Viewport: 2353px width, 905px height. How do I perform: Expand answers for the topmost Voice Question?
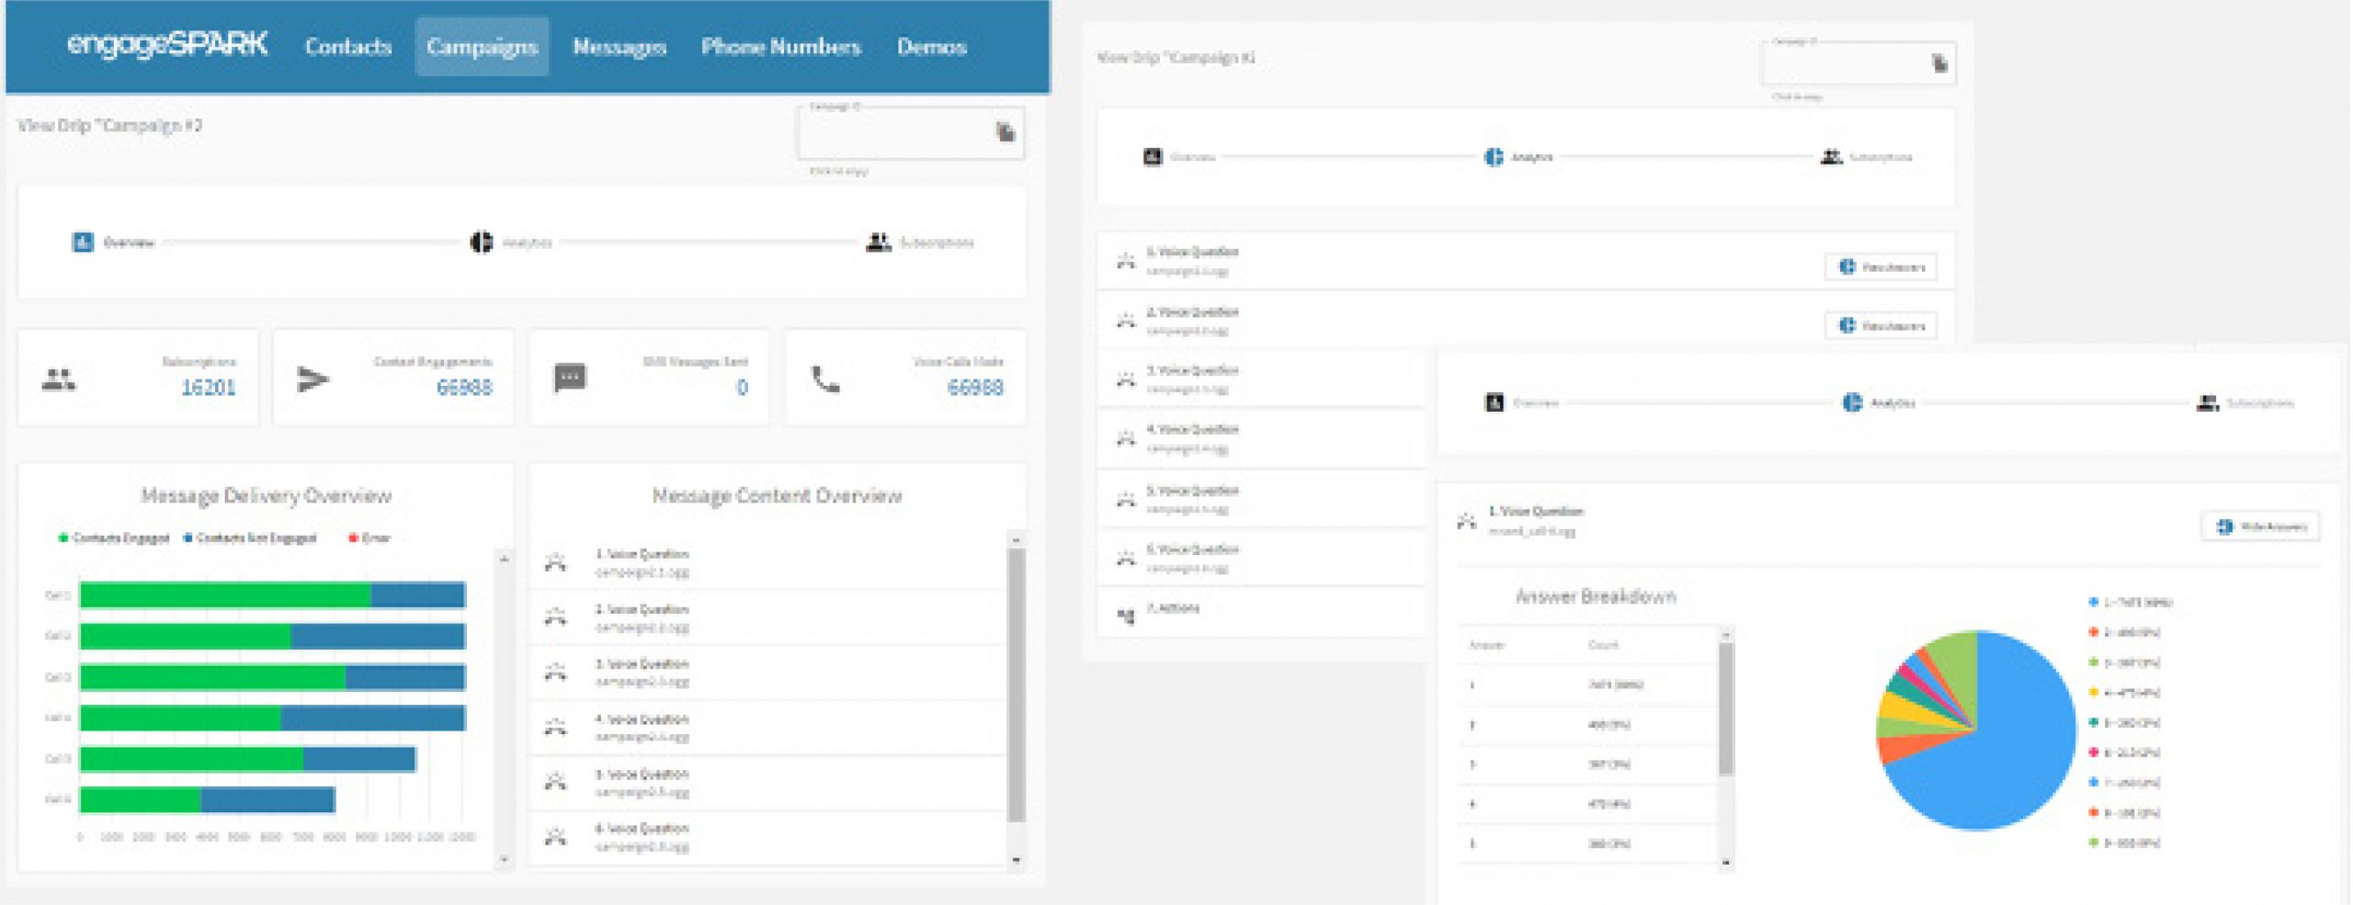pyautogui.click(x=1881, y=266)
